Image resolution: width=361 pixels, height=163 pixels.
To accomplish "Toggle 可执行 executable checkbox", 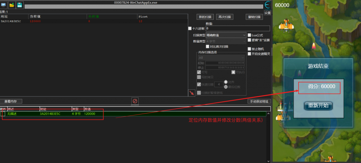I will click(233, 72).
